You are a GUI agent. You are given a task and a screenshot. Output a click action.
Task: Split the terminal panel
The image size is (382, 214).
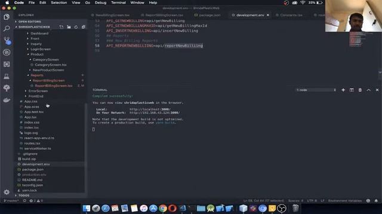(x=352, y=90)
